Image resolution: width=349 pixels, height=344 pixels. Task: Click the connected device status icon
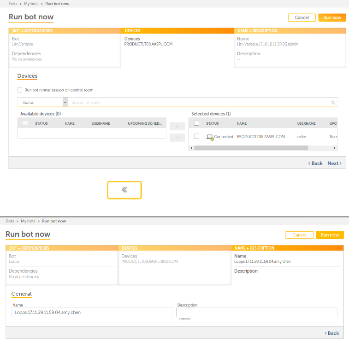(x=210, y=137)
